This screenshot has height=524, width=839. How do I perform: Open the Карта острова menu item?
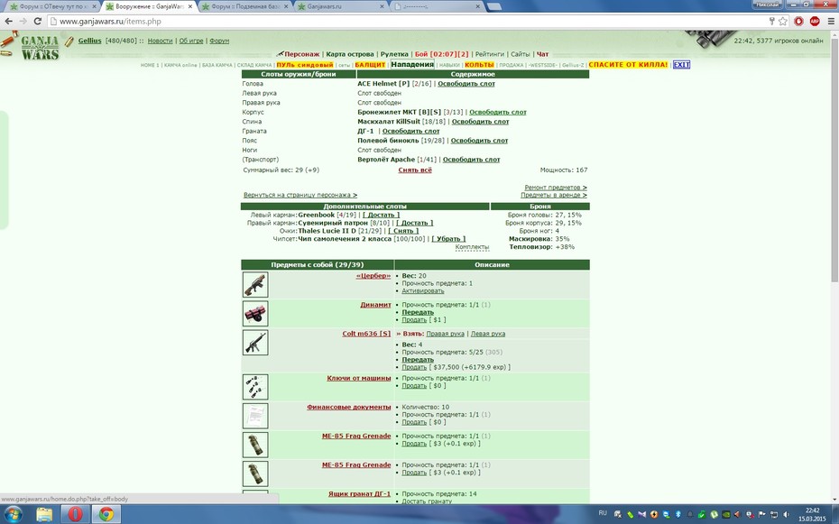(x=349, y=54)
